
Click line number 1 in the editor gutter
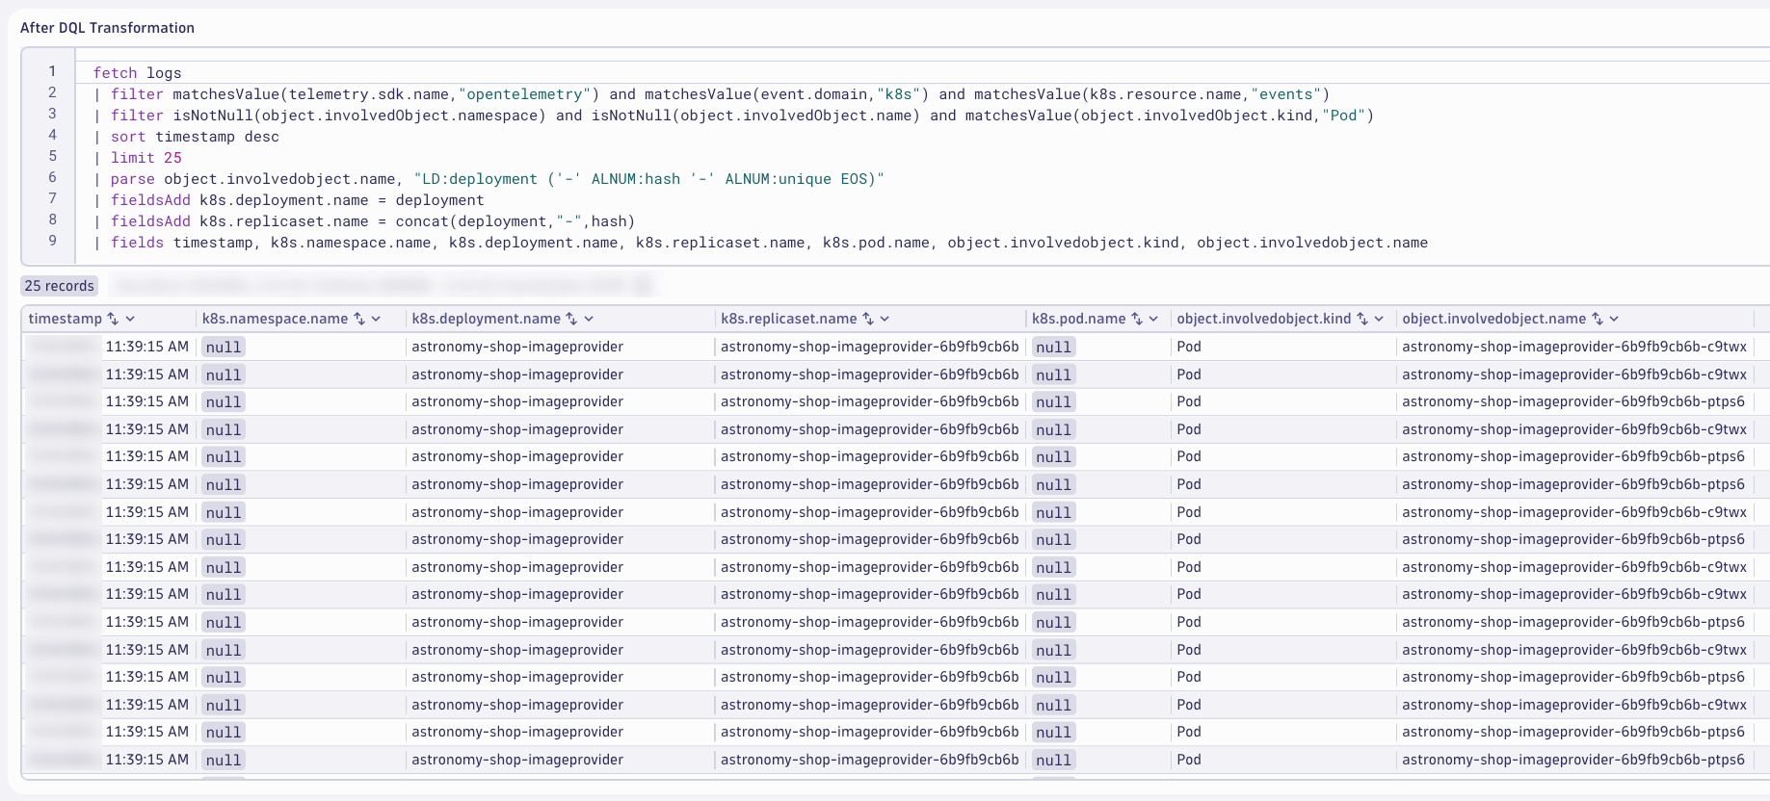52,71
